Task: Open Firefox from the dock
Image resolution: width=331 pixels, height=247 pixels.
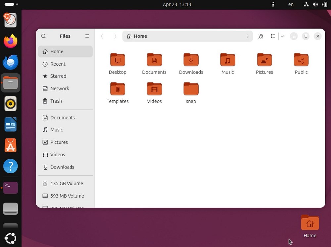Action: coord(10,41)
